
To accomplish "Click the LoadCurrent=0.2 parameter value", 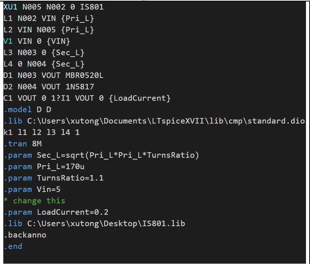I will click(73, 212).
